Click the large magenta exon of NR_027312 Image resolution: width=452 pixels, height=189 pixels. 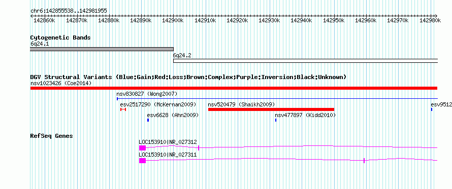pos(142,148)
